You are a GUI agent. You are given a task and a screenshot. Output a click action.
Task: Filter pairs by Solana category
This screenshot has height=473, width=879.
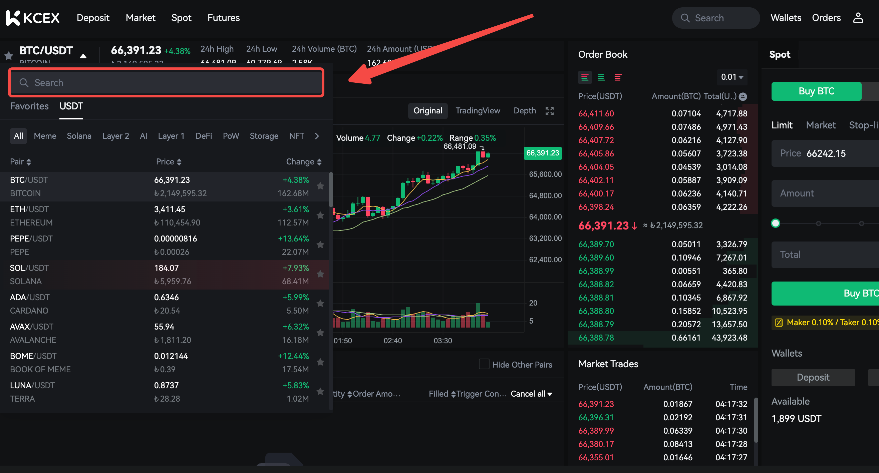[x=79, y=136]
